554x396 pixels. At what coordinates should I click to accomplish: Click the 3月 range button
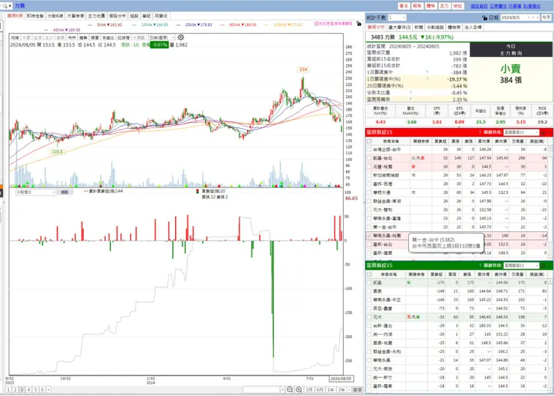[309, 389]
